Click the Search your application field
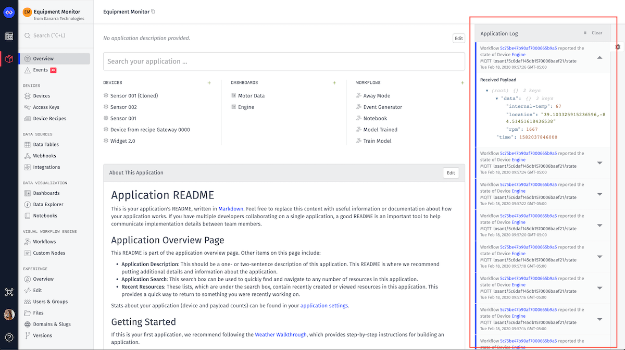The width and height of the screenshot is (625, 350). pos(284,61)
